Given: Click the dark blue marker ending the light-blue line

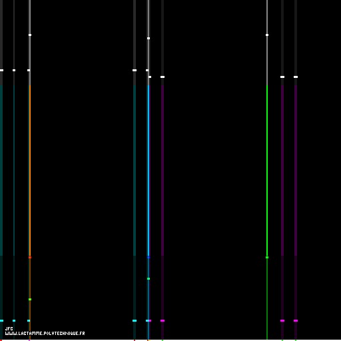Looking at the screenshot, I should click(x=149, y=258).
